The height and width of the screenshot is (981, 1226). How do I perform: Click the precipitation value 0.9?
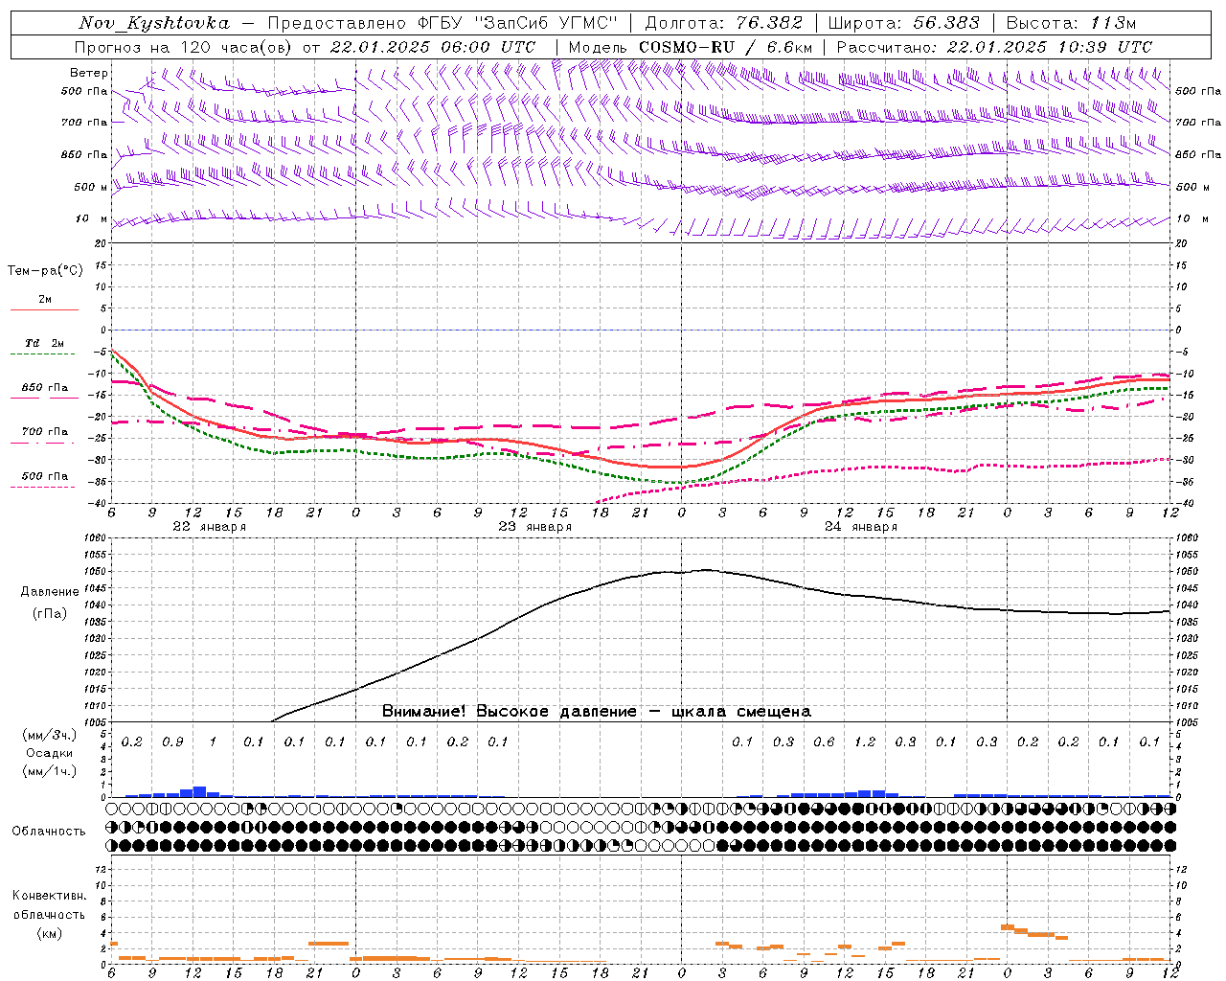(172, 742)
